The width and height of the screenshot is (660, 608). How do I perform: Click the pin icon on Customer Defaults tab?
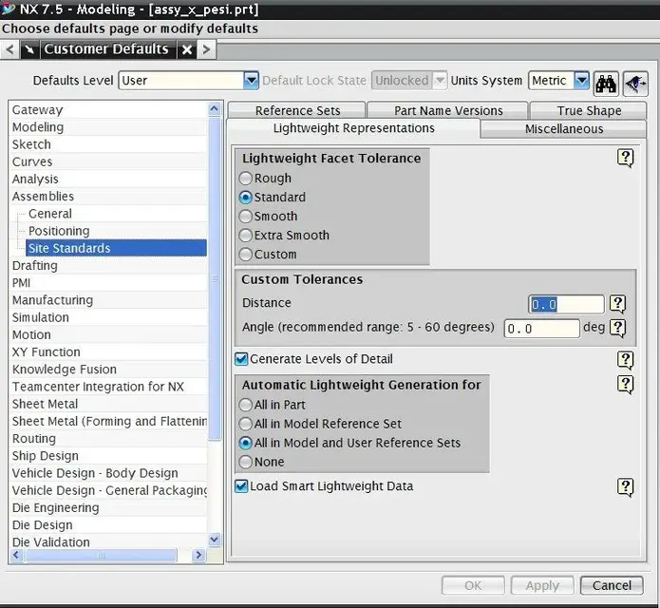29,49
